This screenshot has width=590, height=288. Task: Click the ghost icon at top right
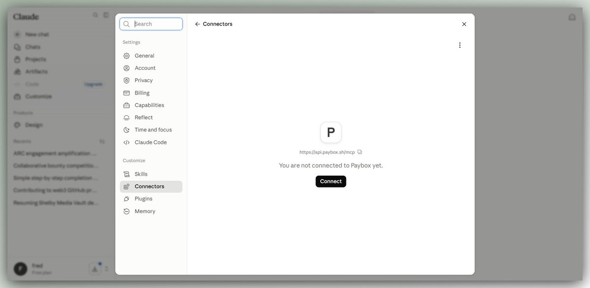(x=572, y=17)
